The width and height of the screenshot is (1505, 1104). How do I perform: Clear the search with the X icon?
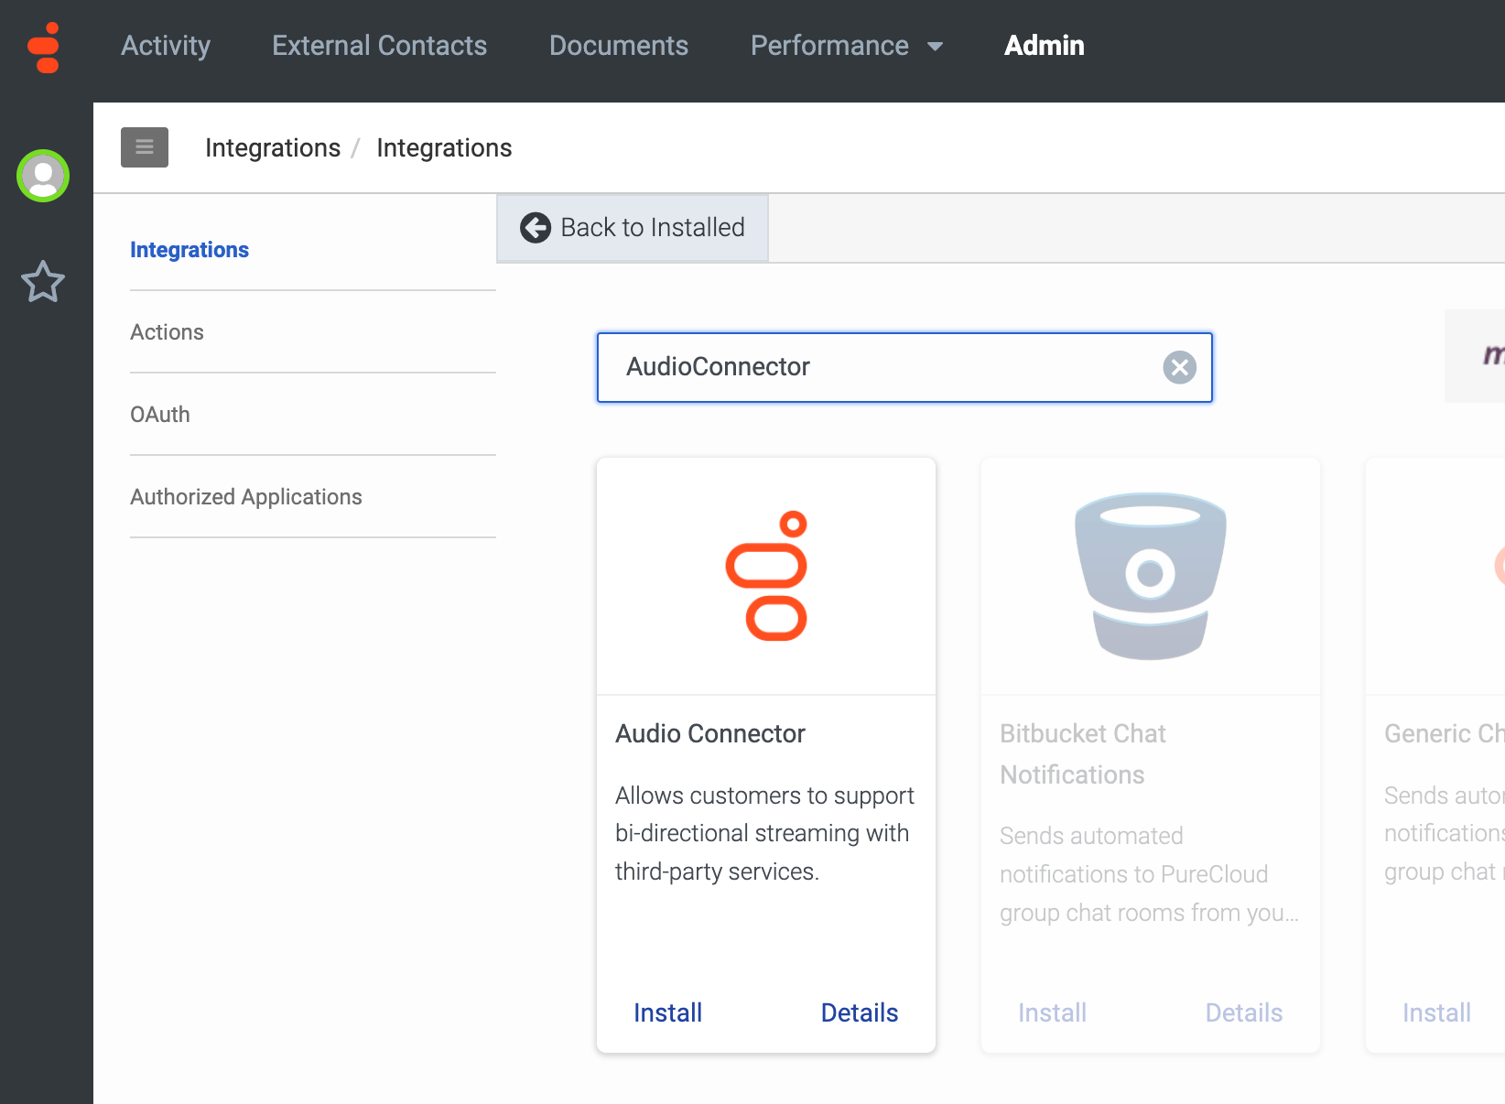point(1179,367)
